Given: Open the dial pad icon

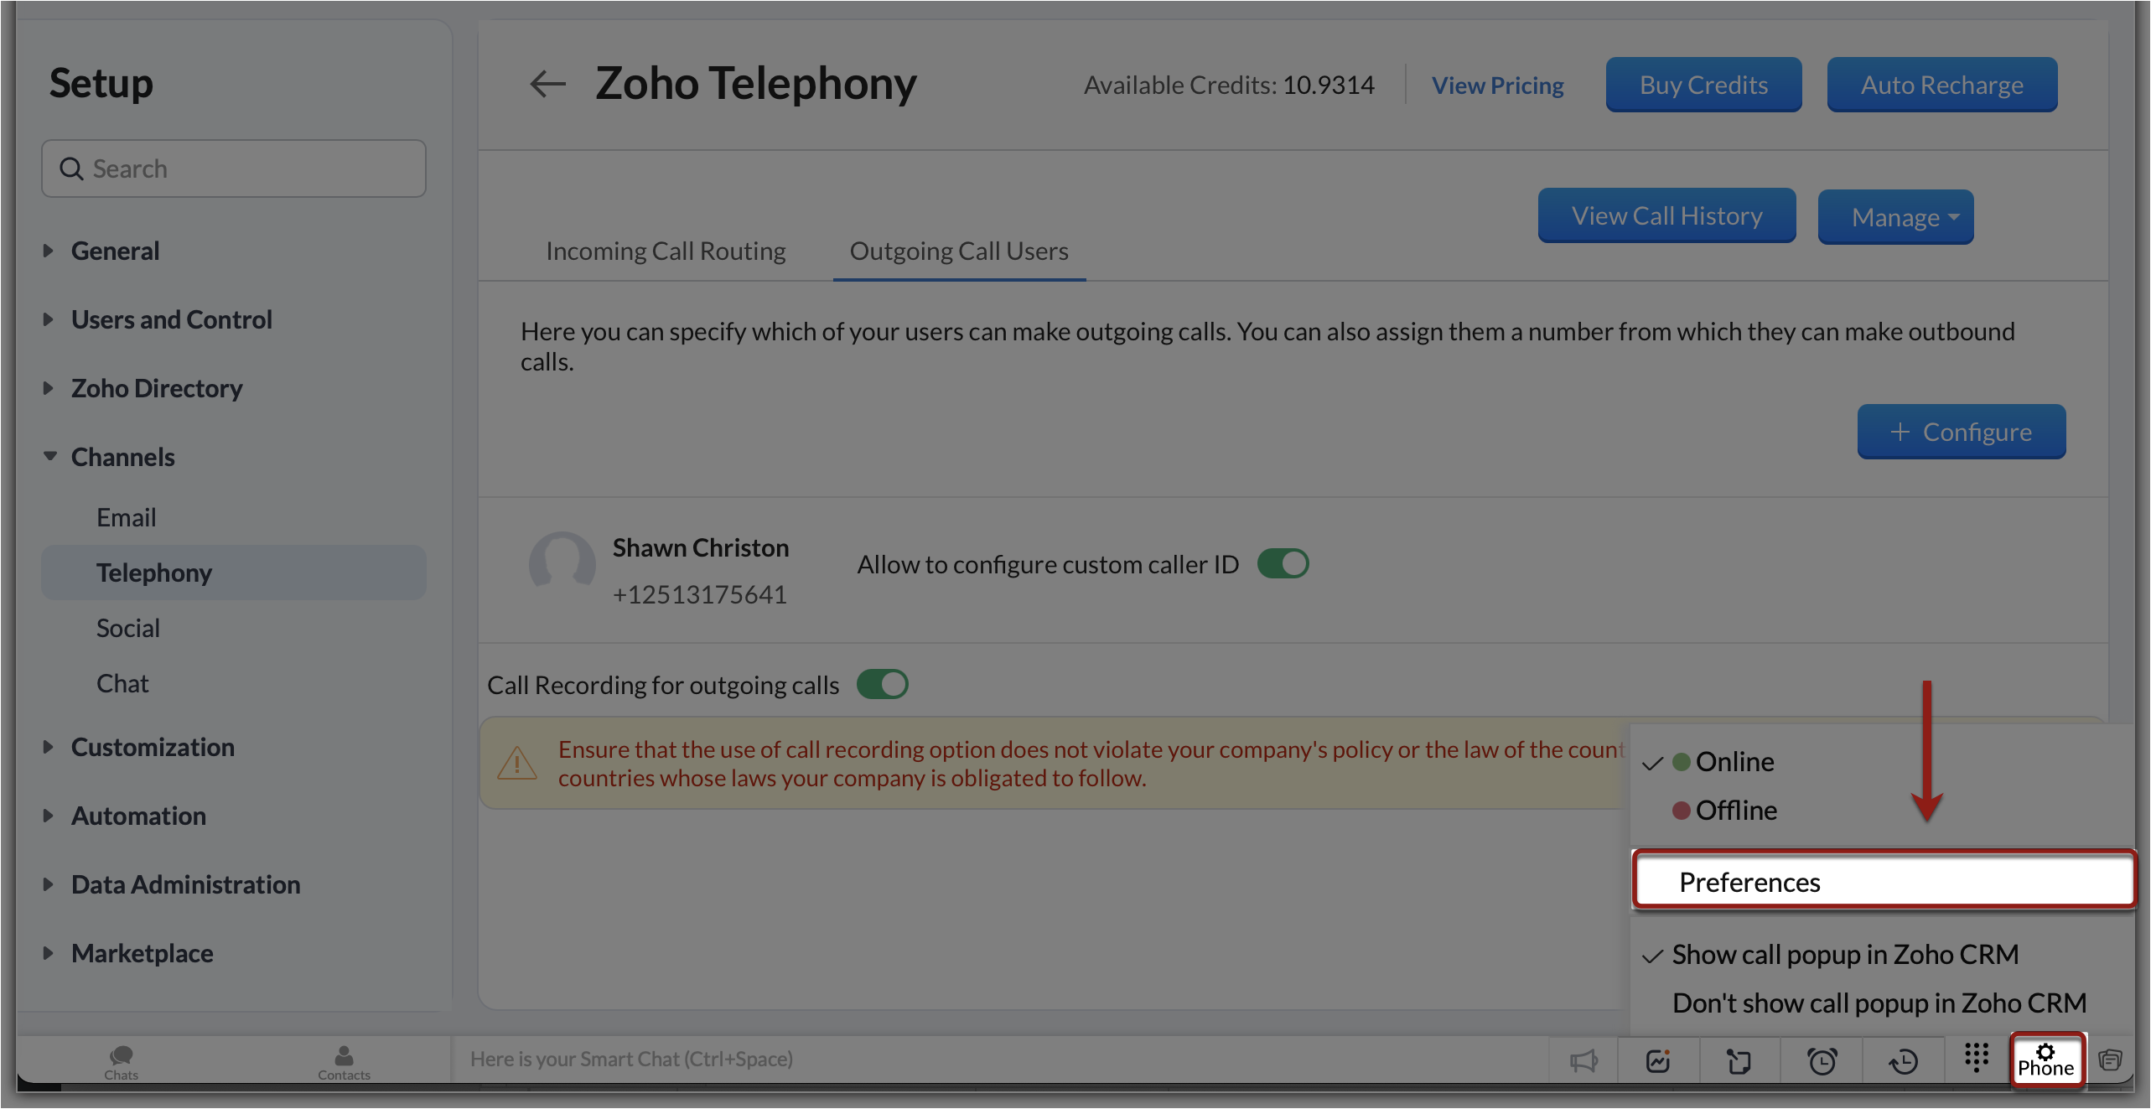Looking at the screenshot, I should 1976,1058.
